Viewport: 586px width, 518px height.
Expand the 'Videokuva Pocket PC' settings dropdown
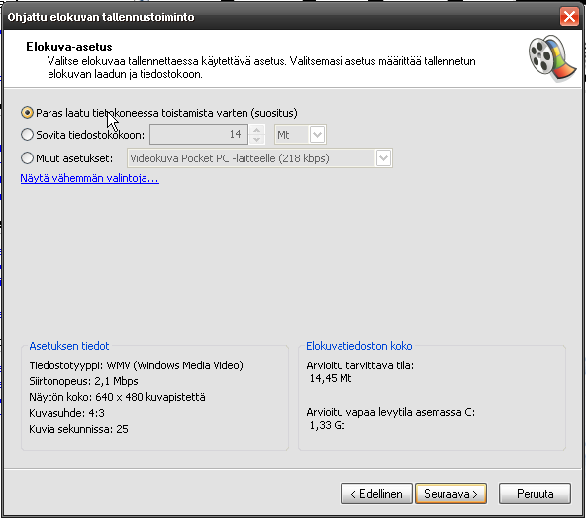[x=383, y=158]
